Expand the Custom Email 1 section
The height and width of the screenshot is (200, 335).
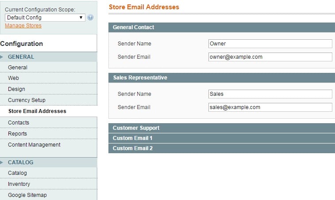pyautogui.click(x=222, y=138)
